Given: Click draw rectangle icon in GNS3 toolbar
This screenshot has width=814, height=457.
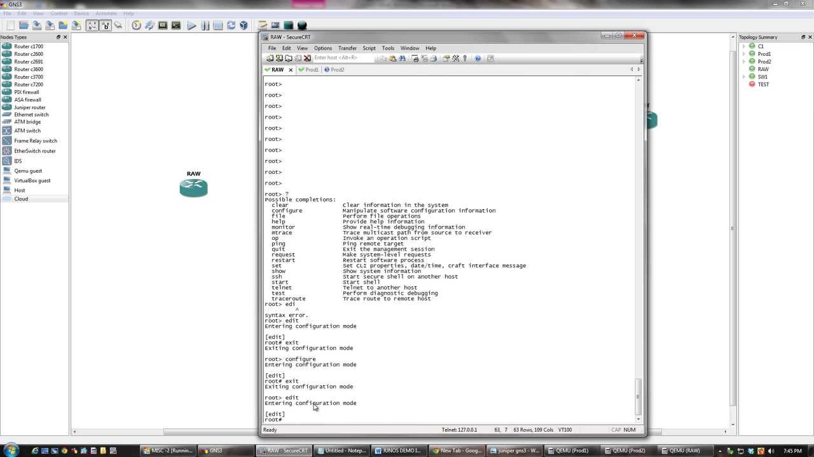Looking at the screenshot, I should click(x=288, y=25).
